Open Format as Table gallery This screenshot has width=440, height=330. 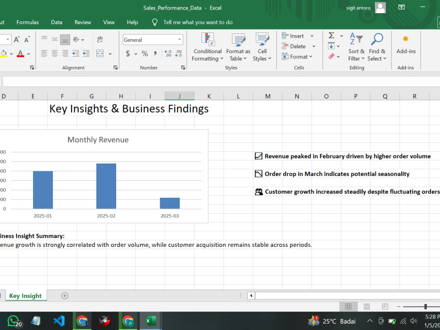238,47
